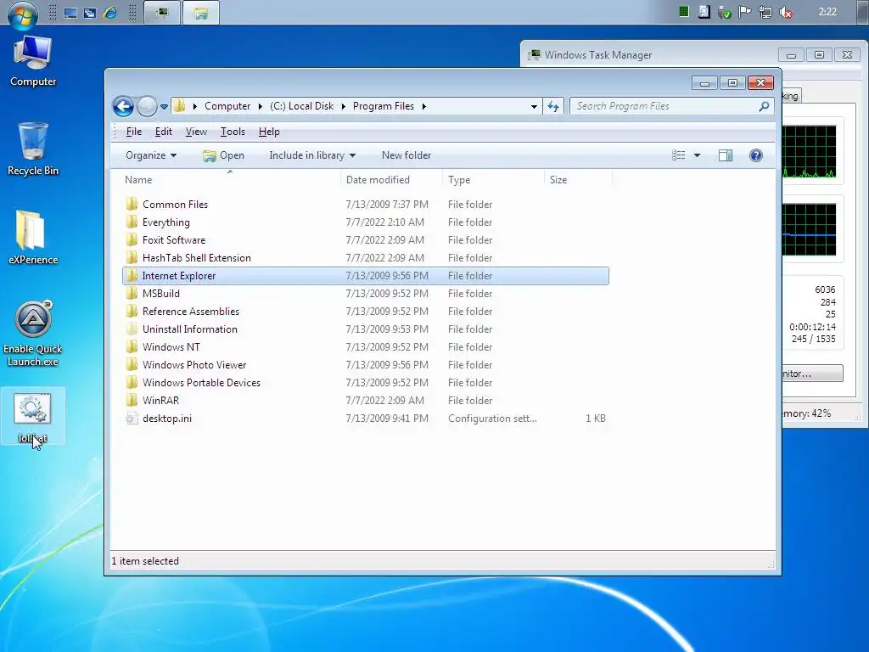Screen dimensions: 869x652
Task: Open recent pages dropdown beside Forward
Action: click(x=164, y=106)
